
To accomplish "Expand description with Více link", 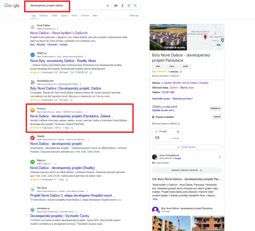I will [155, 199].
